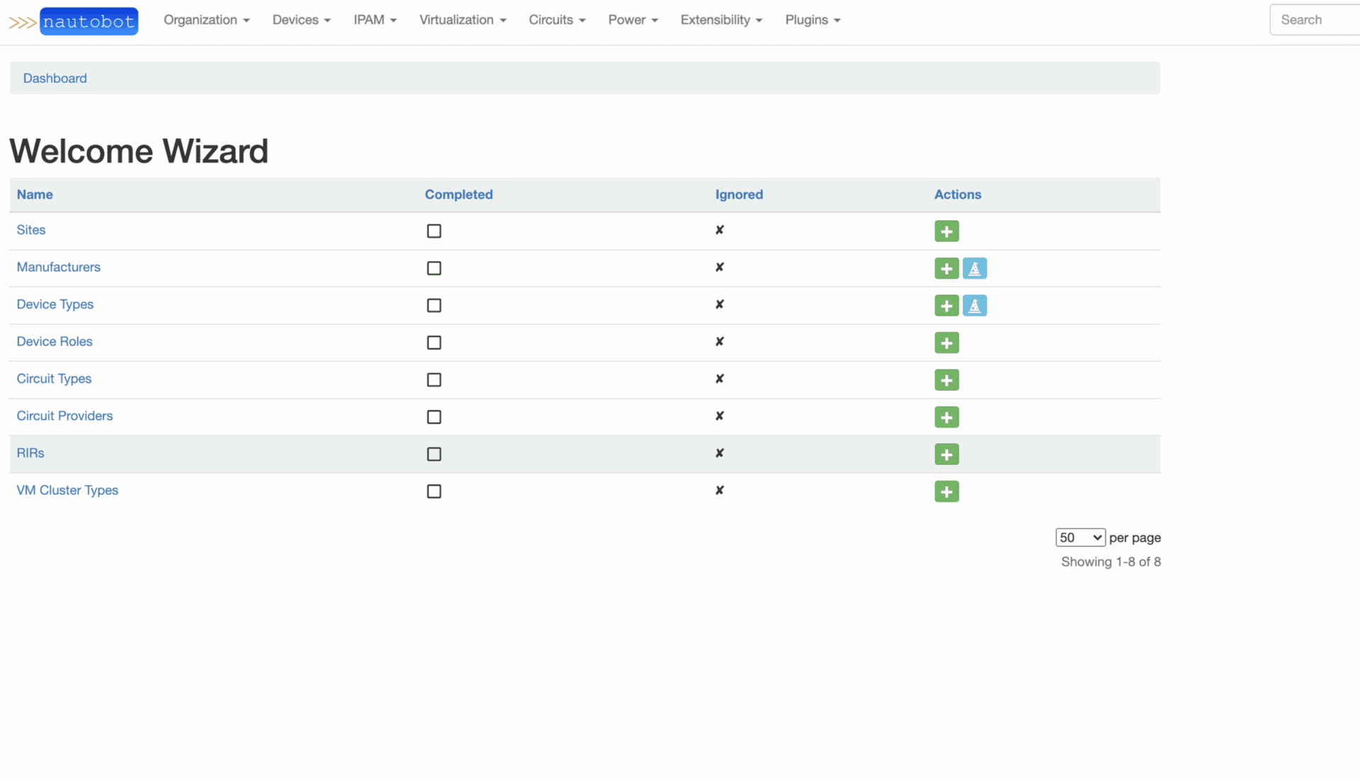Click the Actions column header
This screenshot has width=1360, height=781.
click(x=958, y=195)
